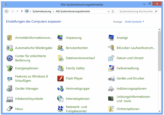Open the Indizierungsoptionen text link
This screenshot has width=164, height=115.
[x=131, y=89]
